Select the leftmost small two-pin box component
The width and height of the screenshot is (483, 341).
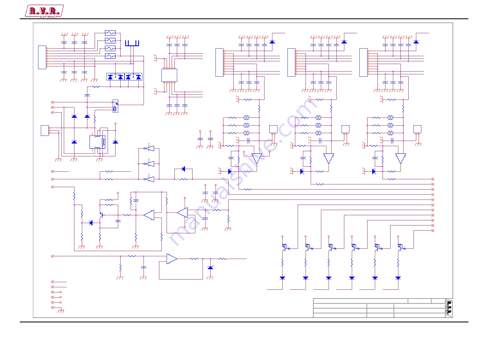coord(273,129)
